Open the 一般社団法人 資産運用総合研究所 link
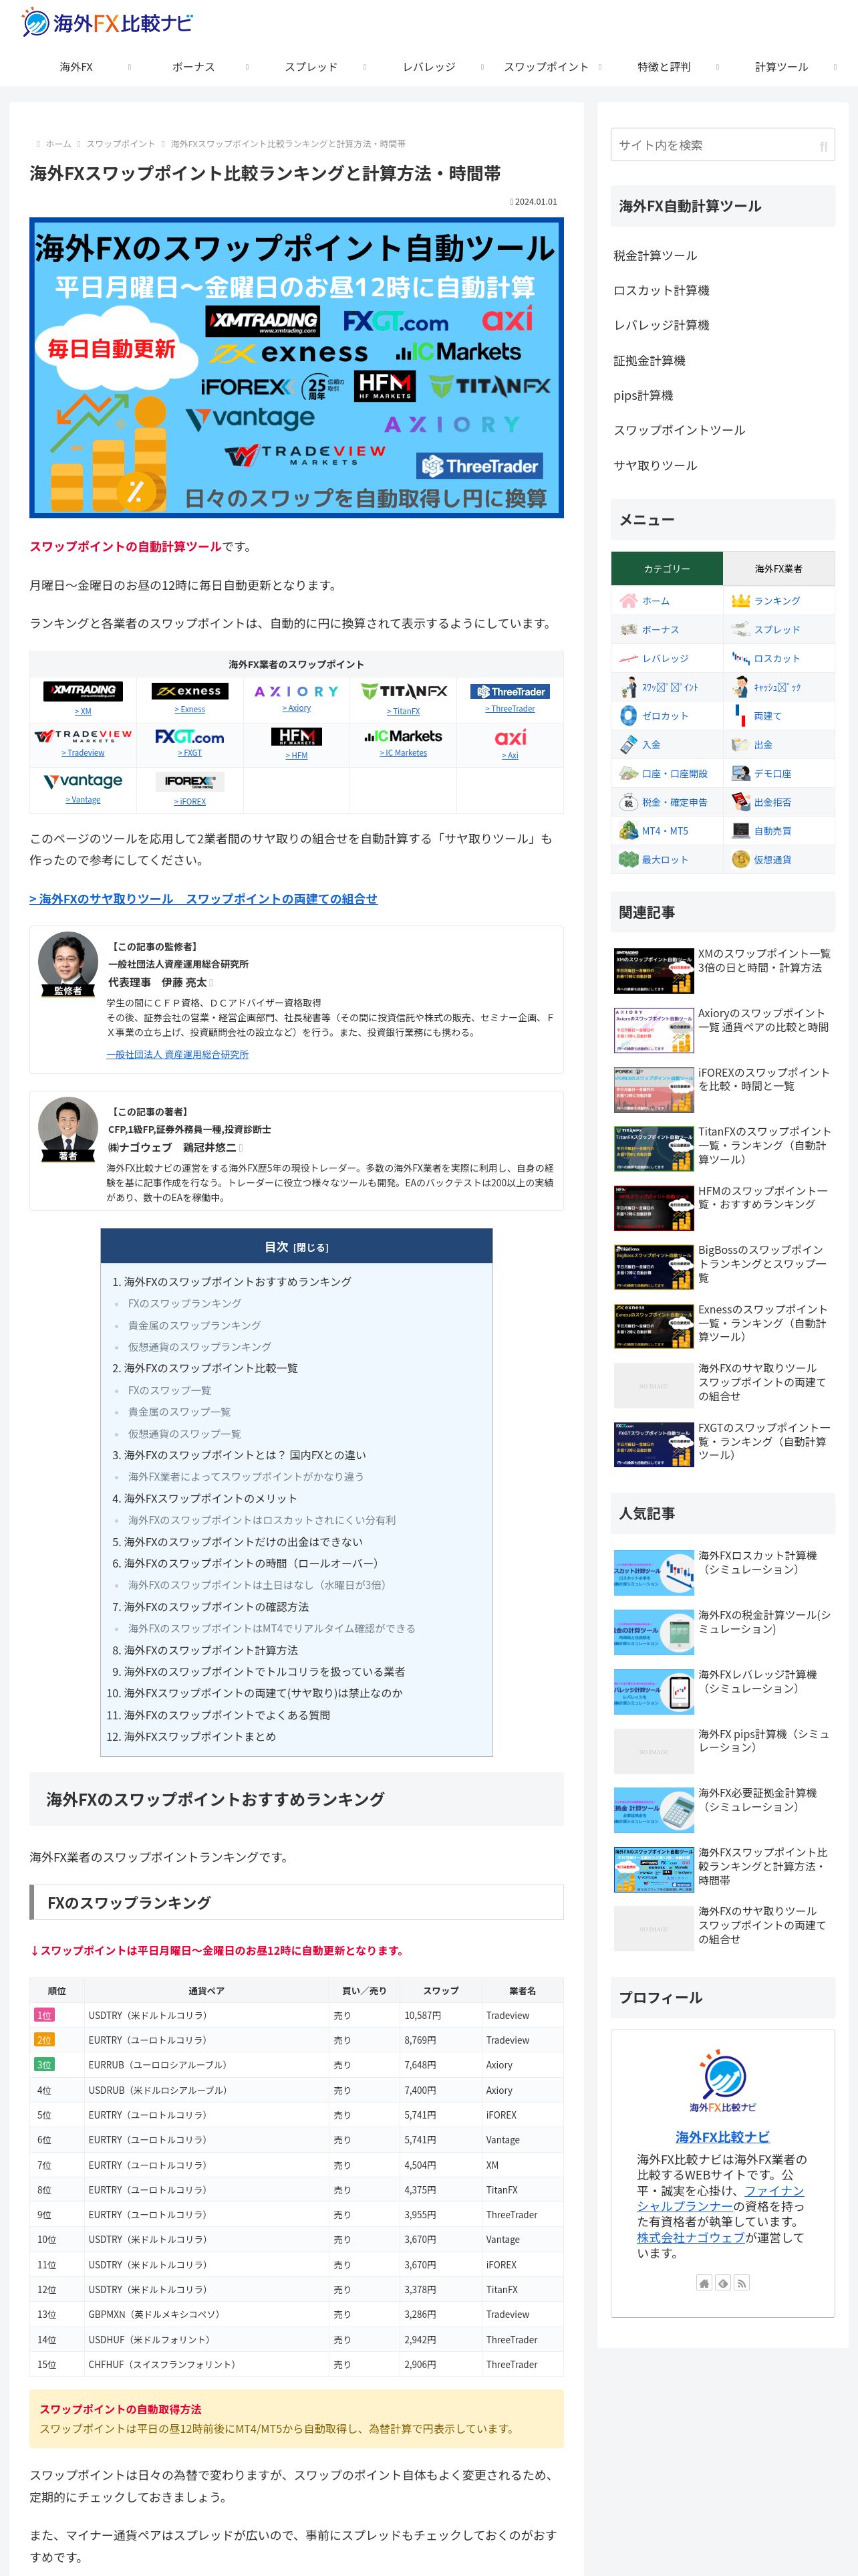The image size is (858, 2576). coord(178,1054)
